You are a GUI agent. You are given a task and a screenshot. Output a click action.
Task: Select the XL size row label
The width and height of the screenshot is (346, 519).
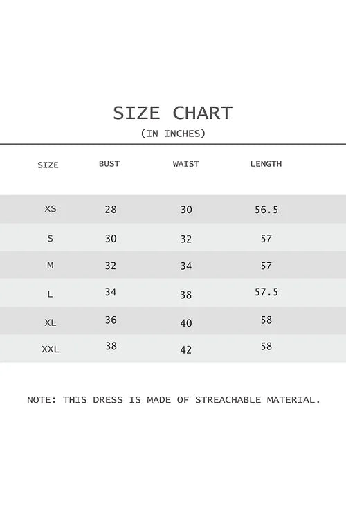pos(51,322)
